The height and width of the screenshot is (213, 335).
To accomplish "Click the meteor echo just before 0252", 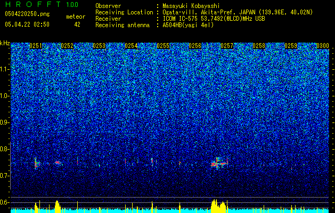I will (58, 162).
